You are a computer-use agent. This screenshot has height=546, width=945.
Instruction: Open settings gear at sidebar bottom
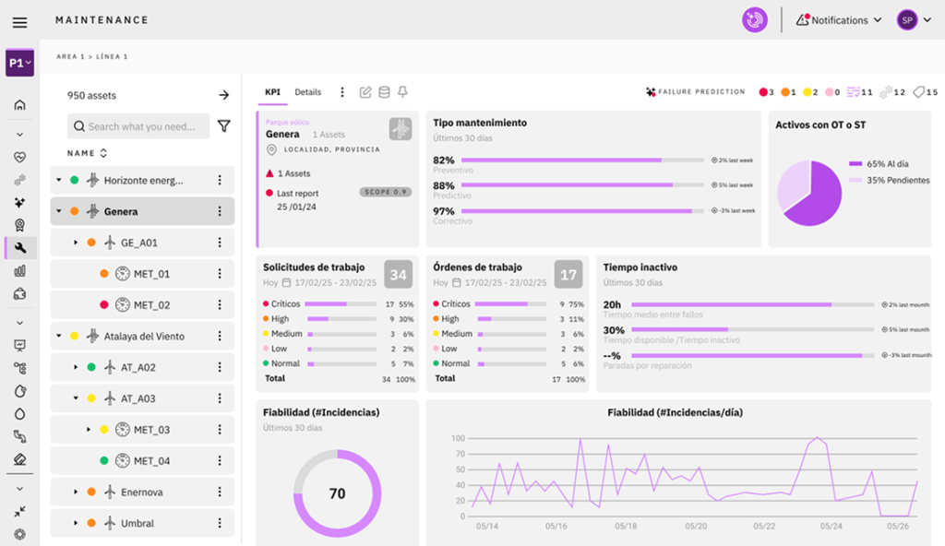pos(19,534)
